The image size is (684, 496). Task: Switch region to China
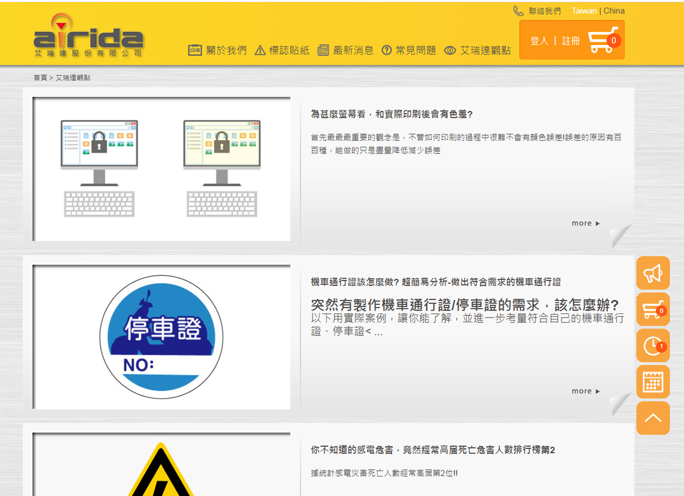pyautogui.click(x=614, y=11)
